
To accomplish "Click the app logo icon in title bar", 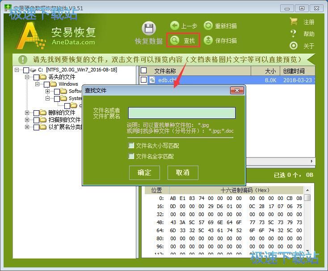I will [8, 8].
